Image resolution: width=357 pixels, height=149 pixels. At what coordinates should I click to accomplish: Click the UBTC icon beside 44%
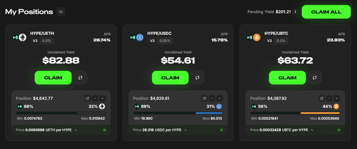coord(336,106)
